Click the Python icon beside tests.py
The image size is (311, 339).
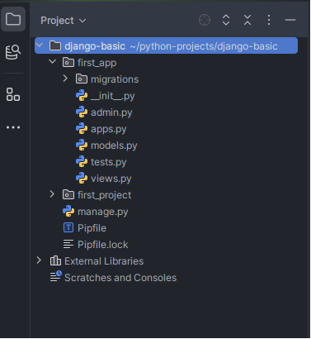click(82, 162)
